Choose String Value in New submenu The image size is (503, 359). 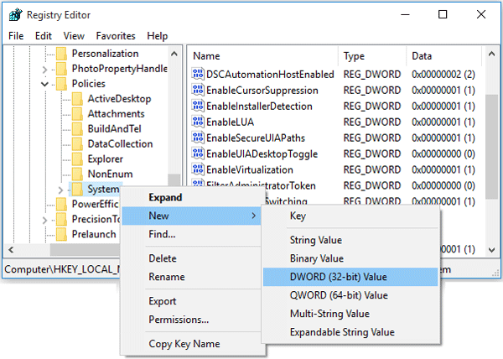coord(317,241)
